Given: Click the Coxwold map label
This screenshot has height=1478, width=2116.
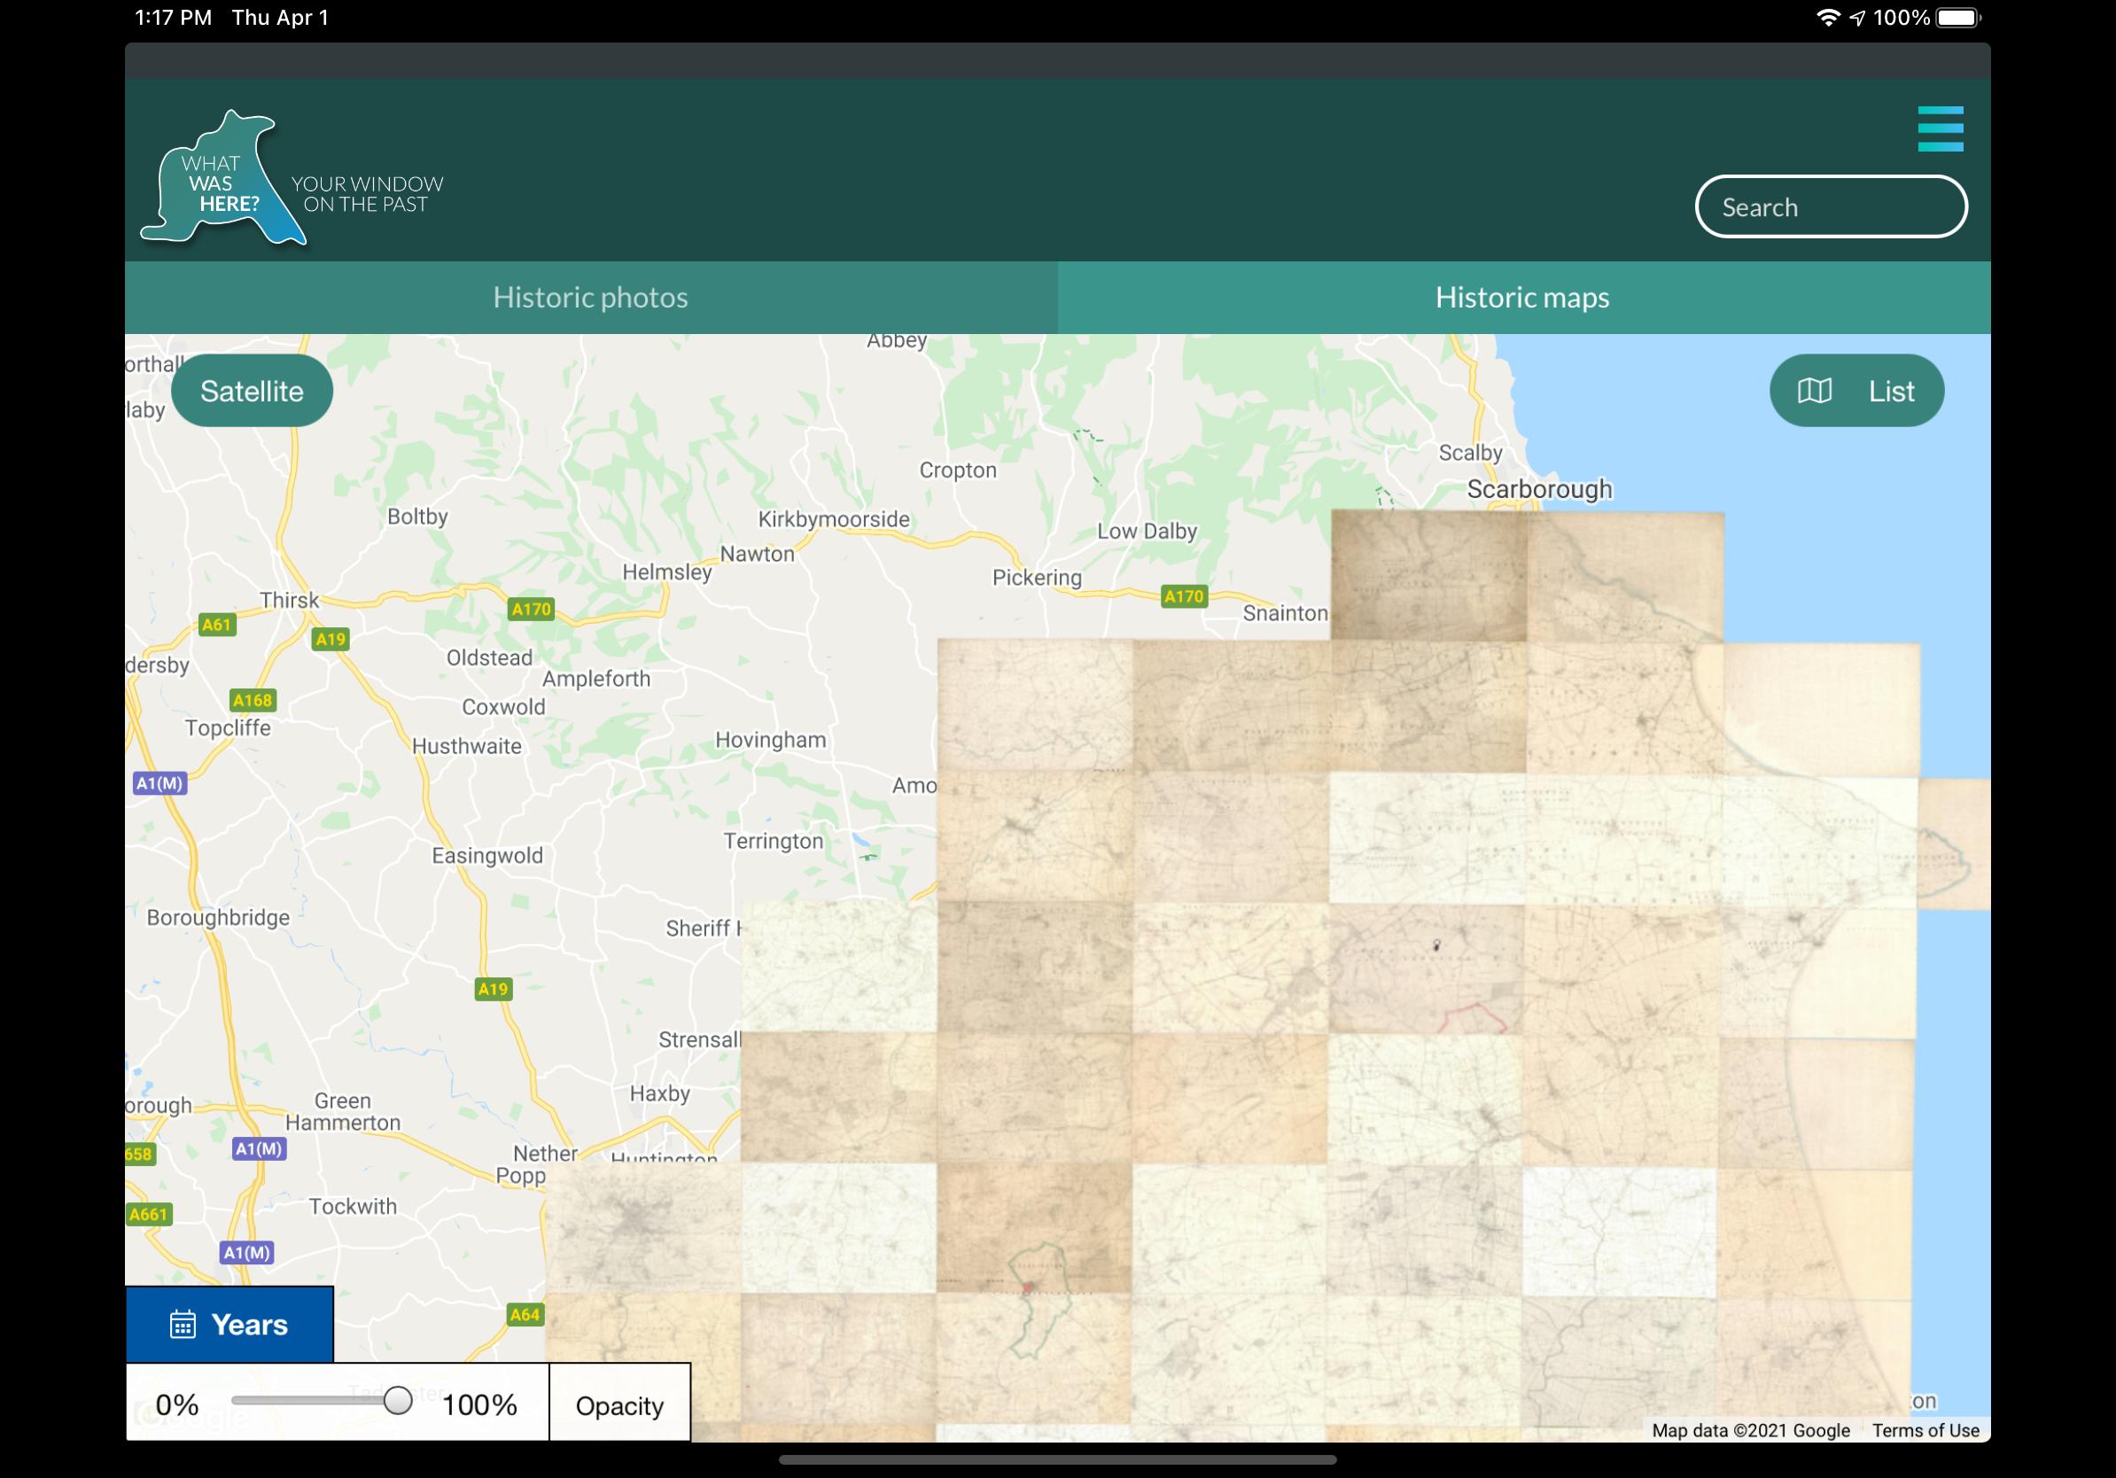Looking at the screenshot, I should pyautogui.click(x=504, y=708).
